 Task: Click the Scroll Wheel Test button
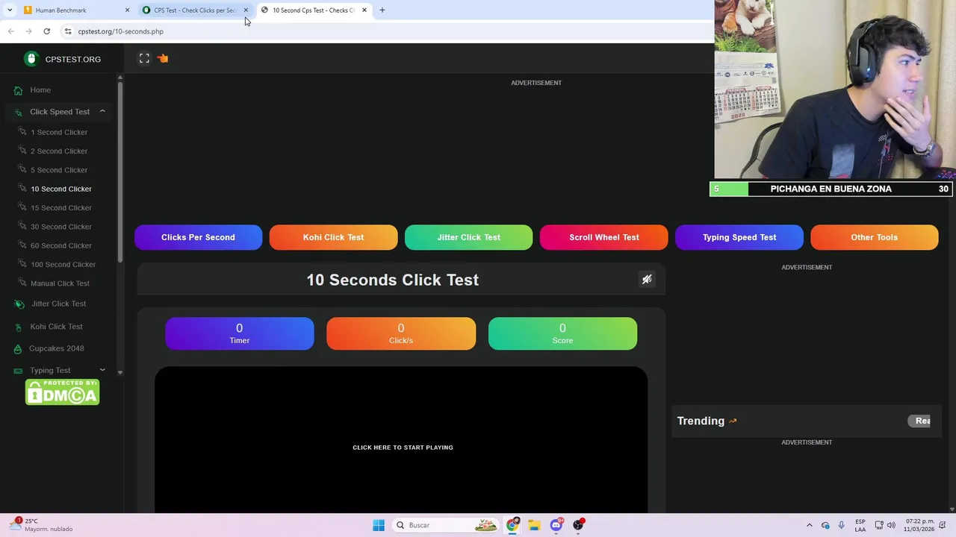603,237
